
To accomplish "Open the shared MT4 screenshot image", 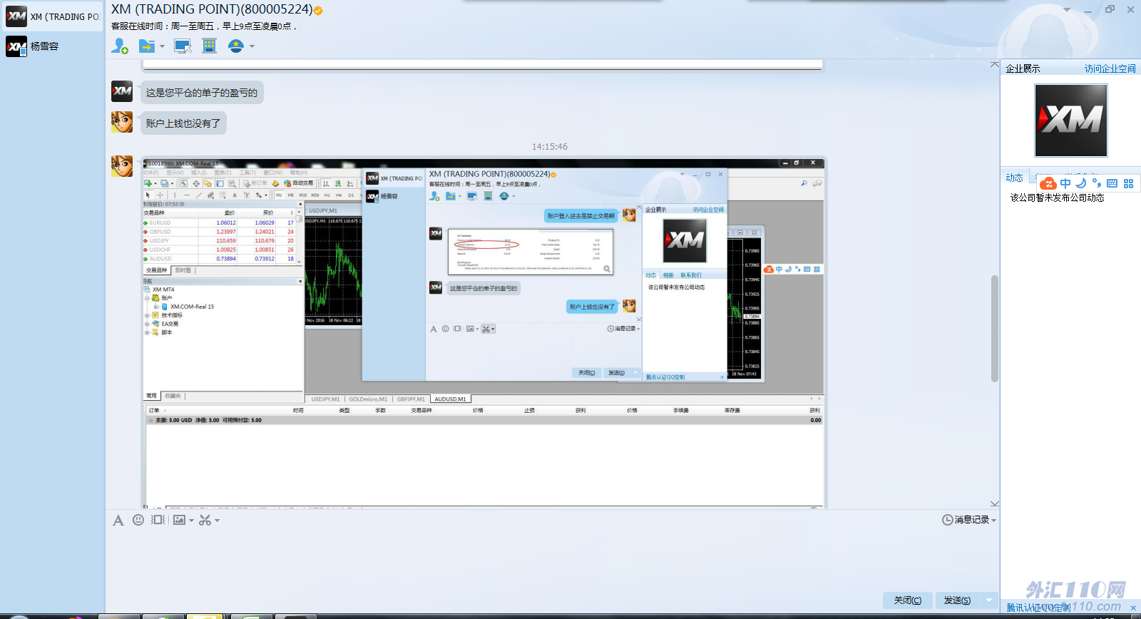I will tap(483, 332).
